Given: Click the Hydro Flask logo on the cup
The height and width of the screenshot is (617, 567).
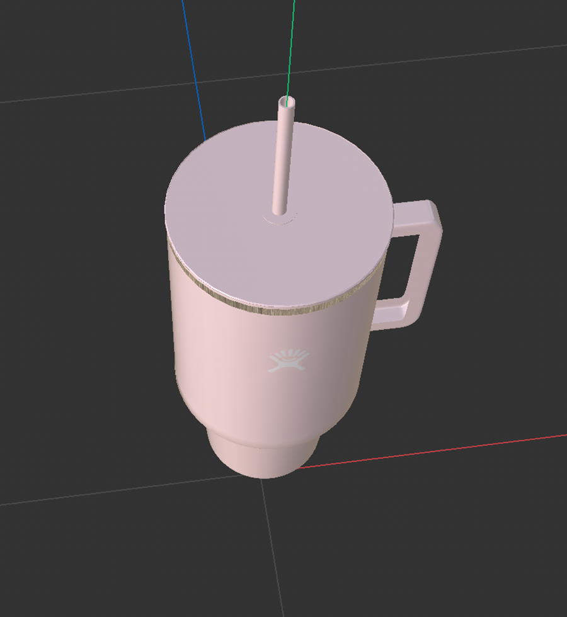Looking at the screenshot, I should (x=288, y=360).
